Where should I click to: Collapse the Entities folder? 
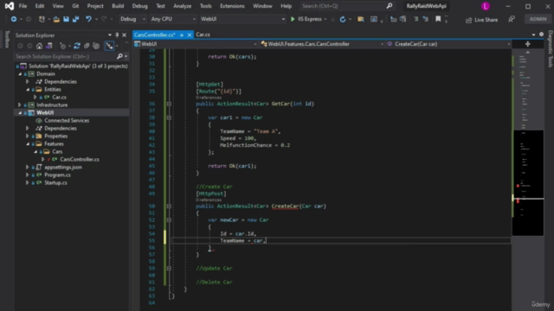[x=28, y=90]
